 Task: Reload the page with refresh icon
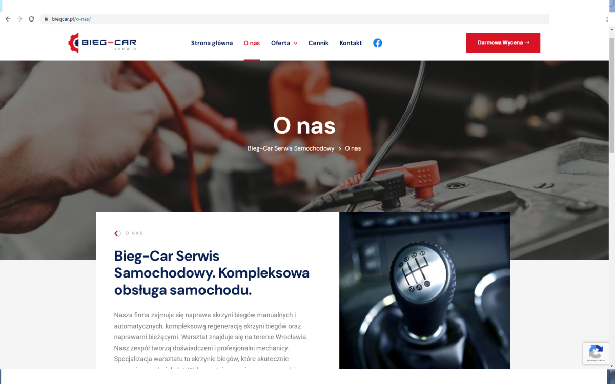click(31, 19)
